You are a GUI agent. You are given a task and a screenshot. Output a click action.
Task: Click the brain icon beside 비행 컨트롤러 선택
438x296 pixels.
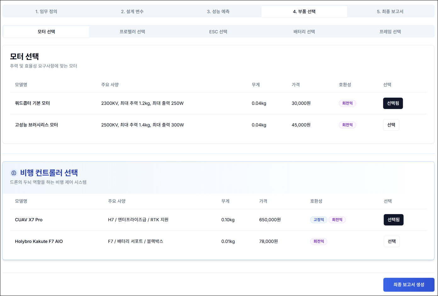click(x=14, y=173)
